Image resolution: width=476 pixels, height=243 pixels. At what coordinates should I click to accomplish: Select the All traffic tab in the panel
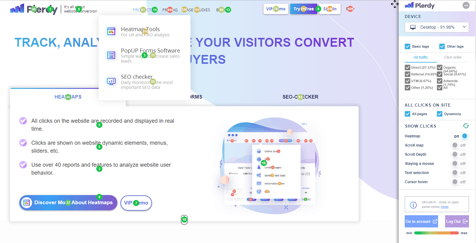pos(421,57)
